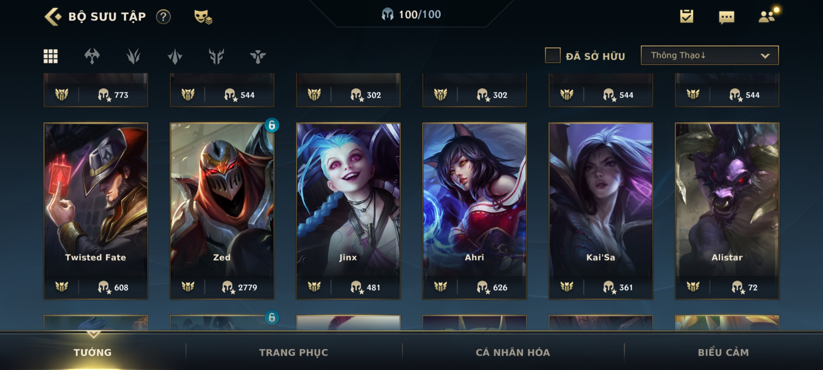Open the Biểu Cảm tab
This screenshot has width=823, height=370.
[x=724, y=352]
